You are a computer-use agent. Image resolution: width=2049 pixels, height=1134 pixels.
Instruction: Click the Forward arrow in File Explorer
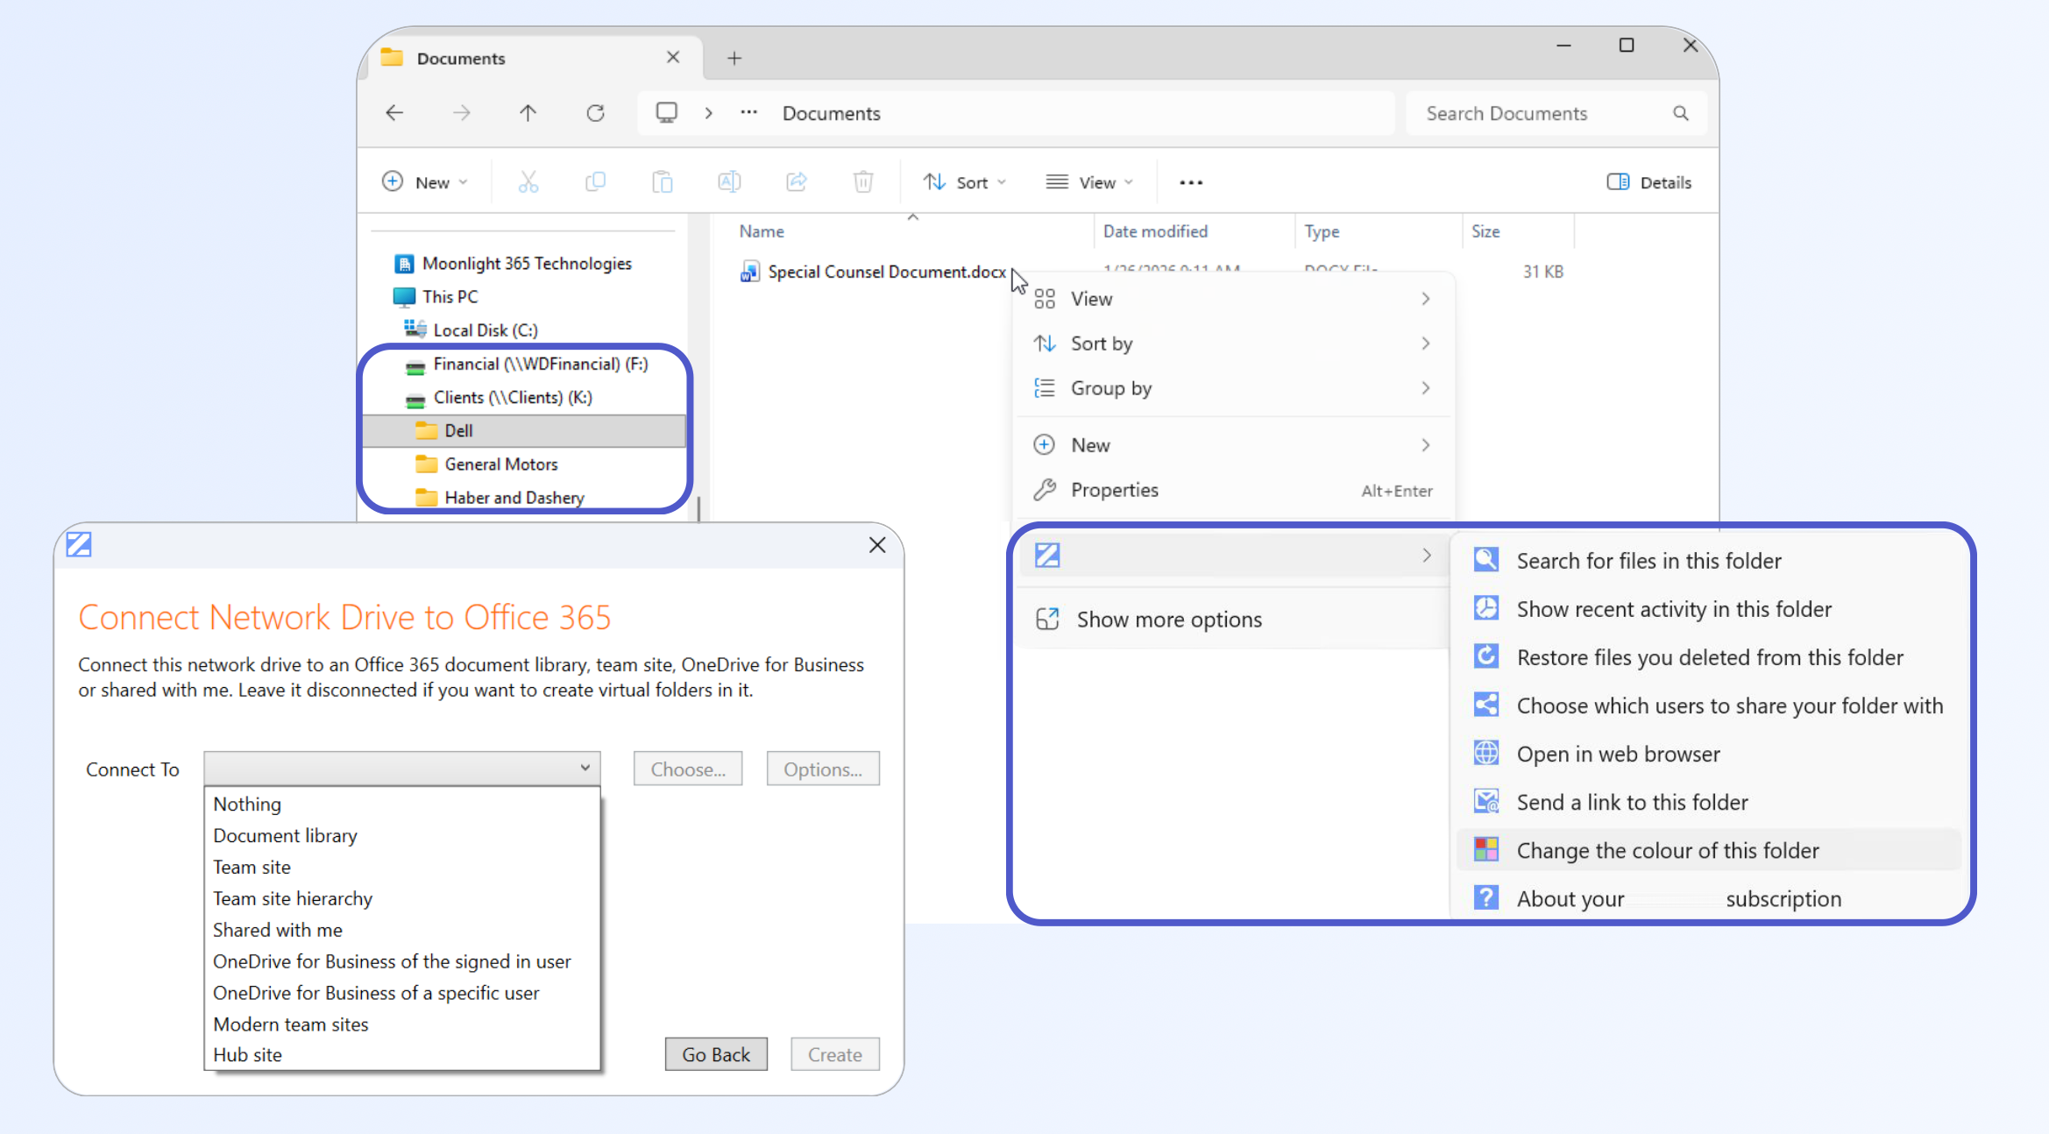coord(461,113)
